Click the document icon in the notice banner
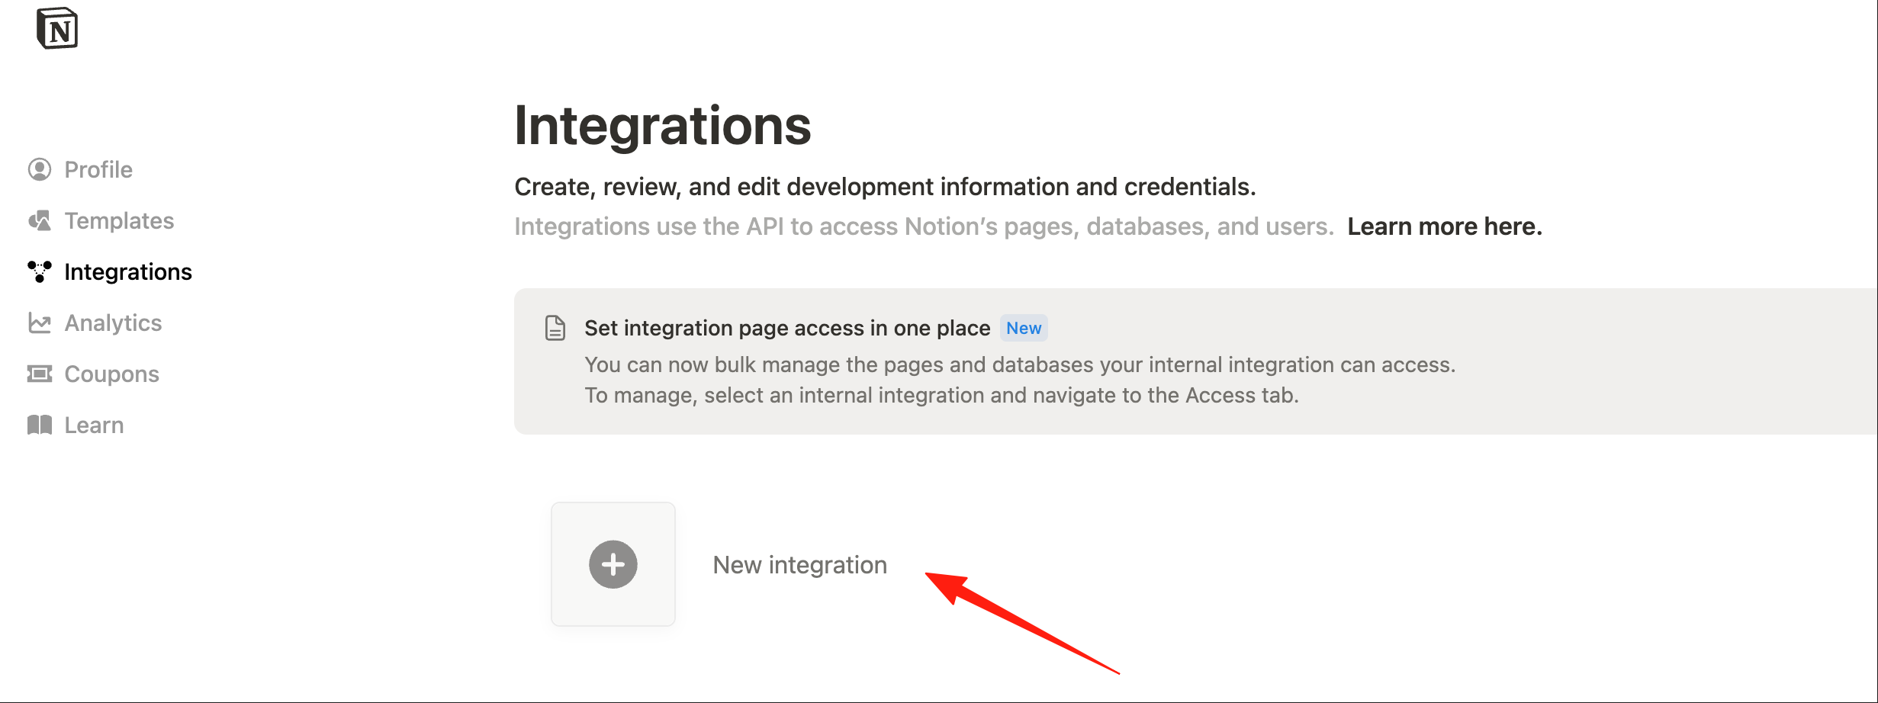Image resolution: width=1878 pixels, height=703 pixels. pos(555,328)
